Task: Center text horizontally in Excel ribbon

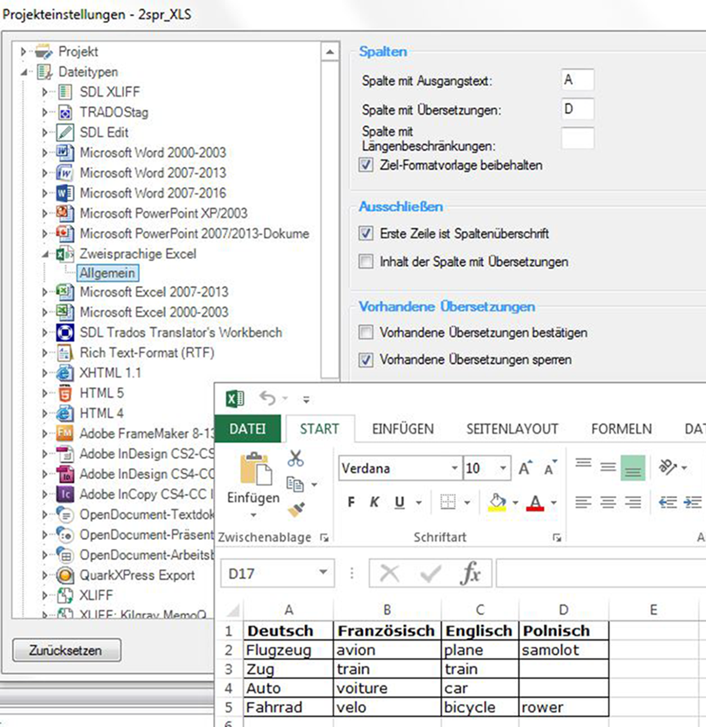Action: [x=608, y=502]
